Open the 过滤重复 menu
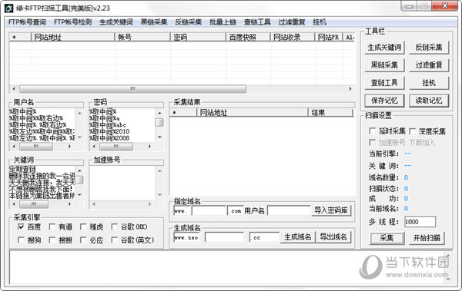462x291 pixels. (292, 22)
